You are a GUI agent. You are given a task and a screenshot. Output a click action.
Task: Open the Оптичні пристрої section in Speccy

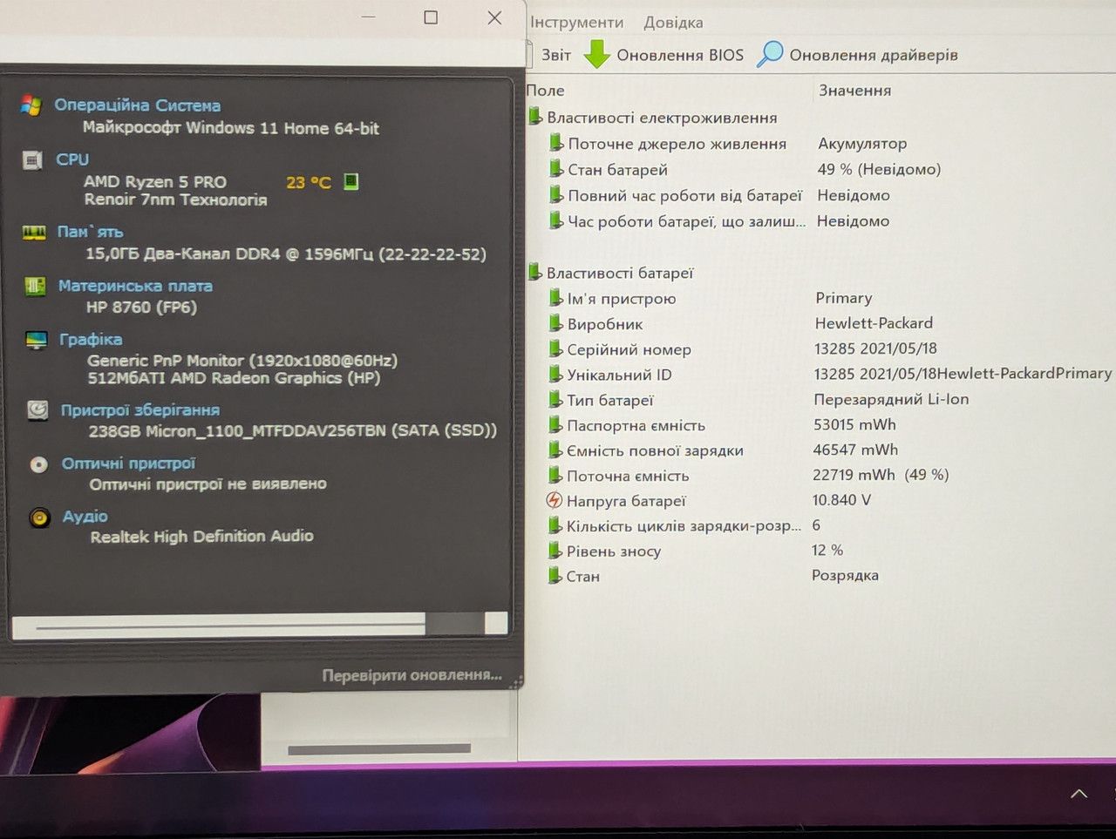coord(129,463)
